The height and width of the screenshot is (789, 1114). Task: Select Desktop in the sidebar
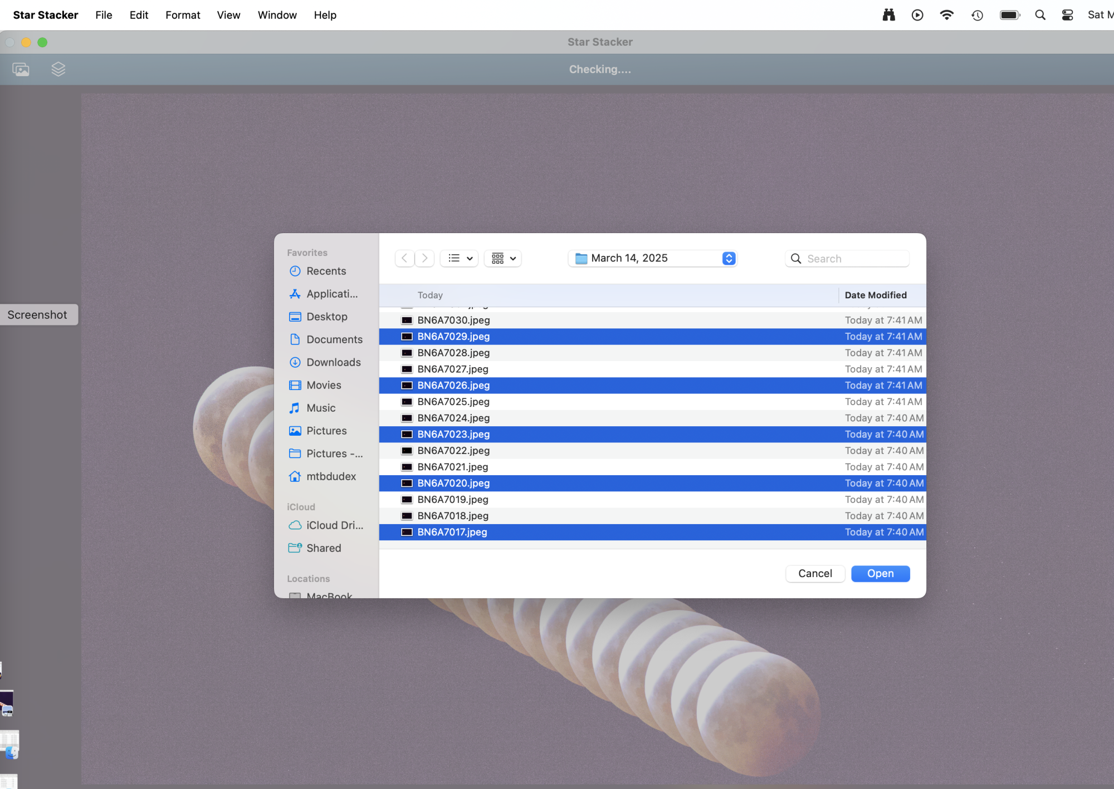pos(326,317)
